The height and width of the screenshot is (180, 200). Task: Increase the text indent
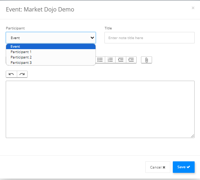131,60
